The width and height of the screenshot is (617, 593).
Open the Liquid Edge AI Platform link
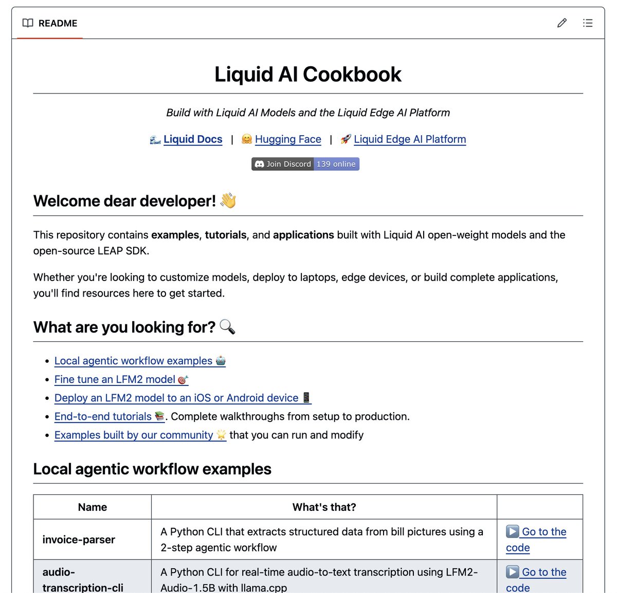point(410,139)
